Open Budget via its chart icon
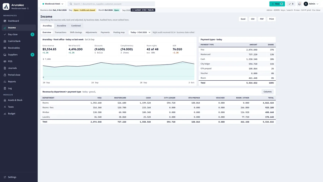The height and width of the screenshot is (182, 323). tap(5, 113)
